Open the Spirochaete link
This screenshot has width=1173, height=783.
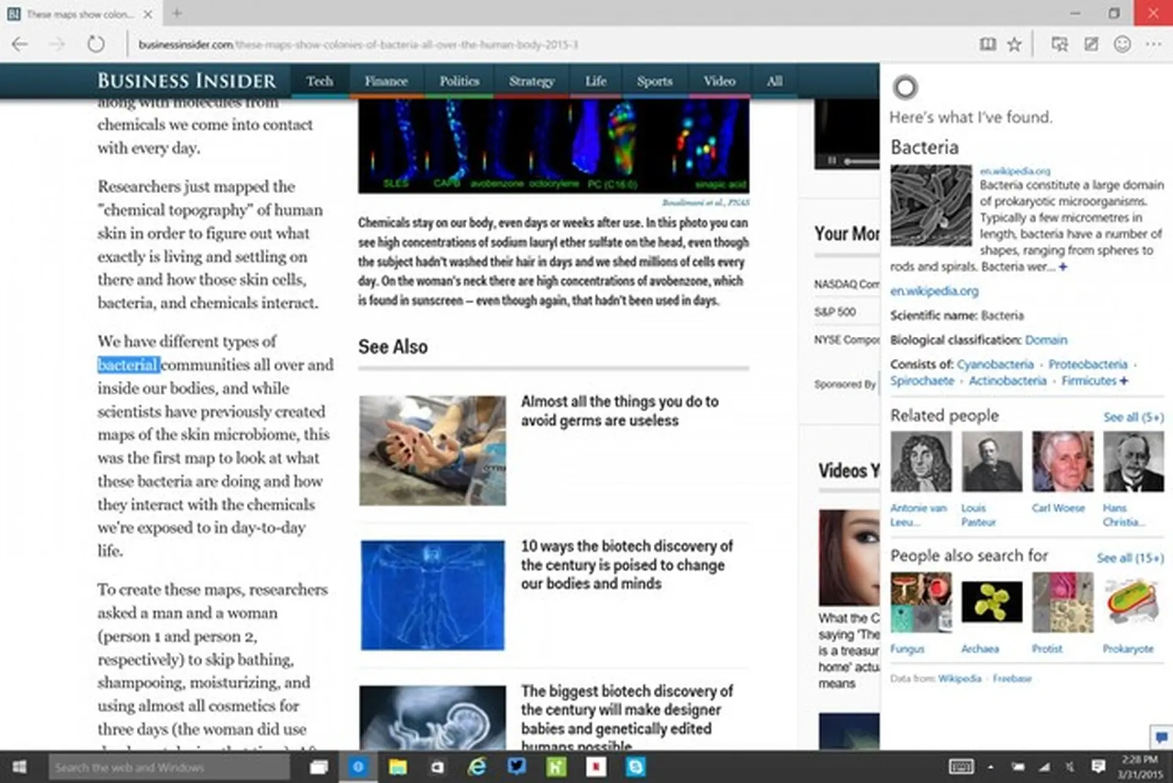[x=922, y=381]
